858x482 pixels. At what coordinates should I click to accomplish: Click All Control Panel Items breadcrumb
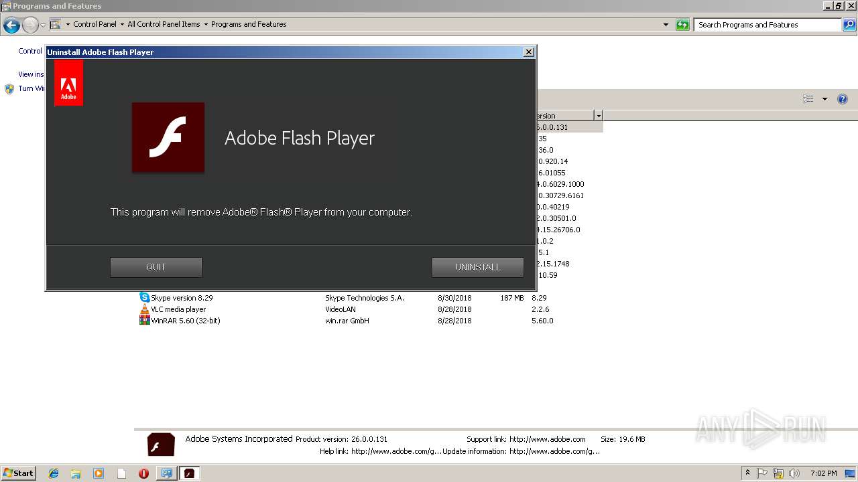point(164,24)
